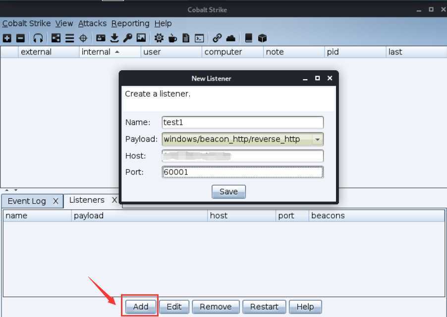
Task: Click the cube about icon in toolbar
Action: click(262, 38)
